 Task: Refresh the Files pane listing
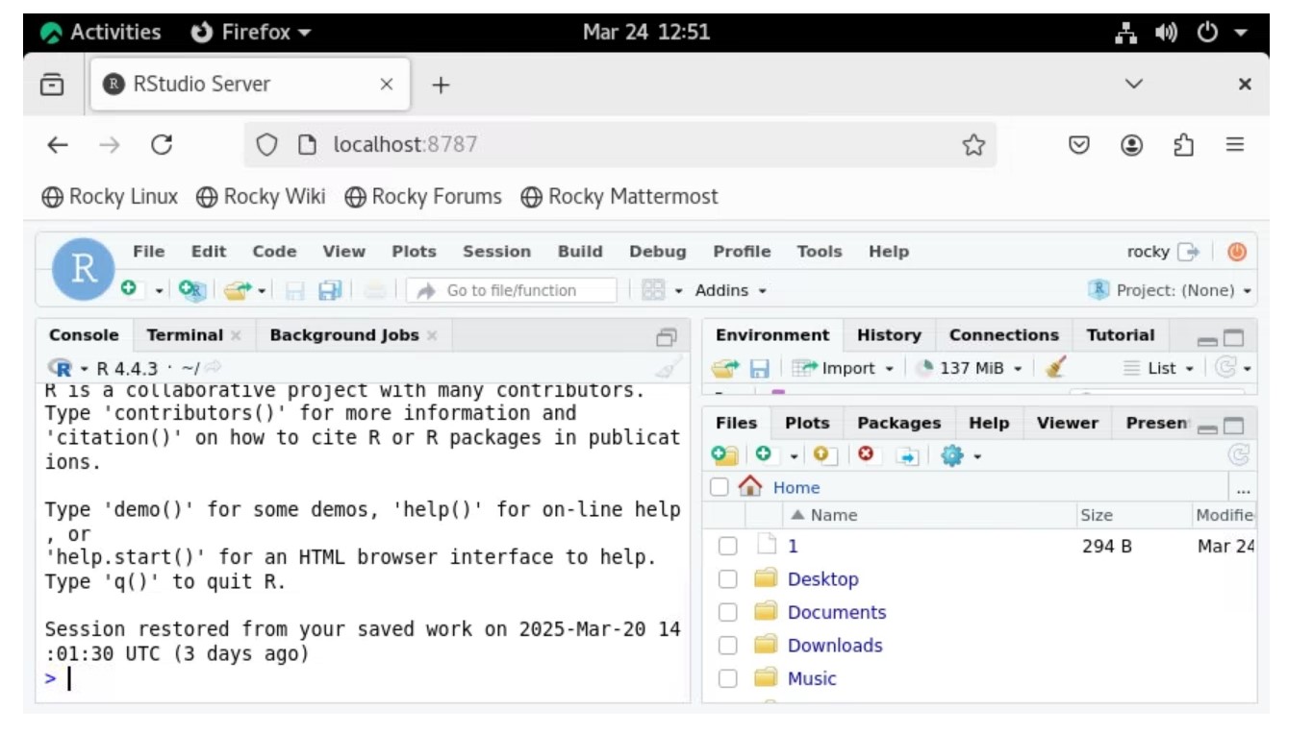click(1239, 455)
